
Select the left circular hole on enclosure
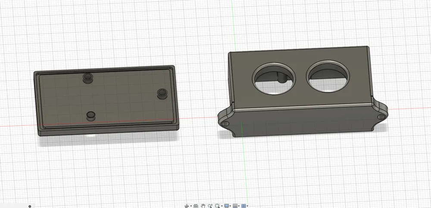click(x=274, y=78)
